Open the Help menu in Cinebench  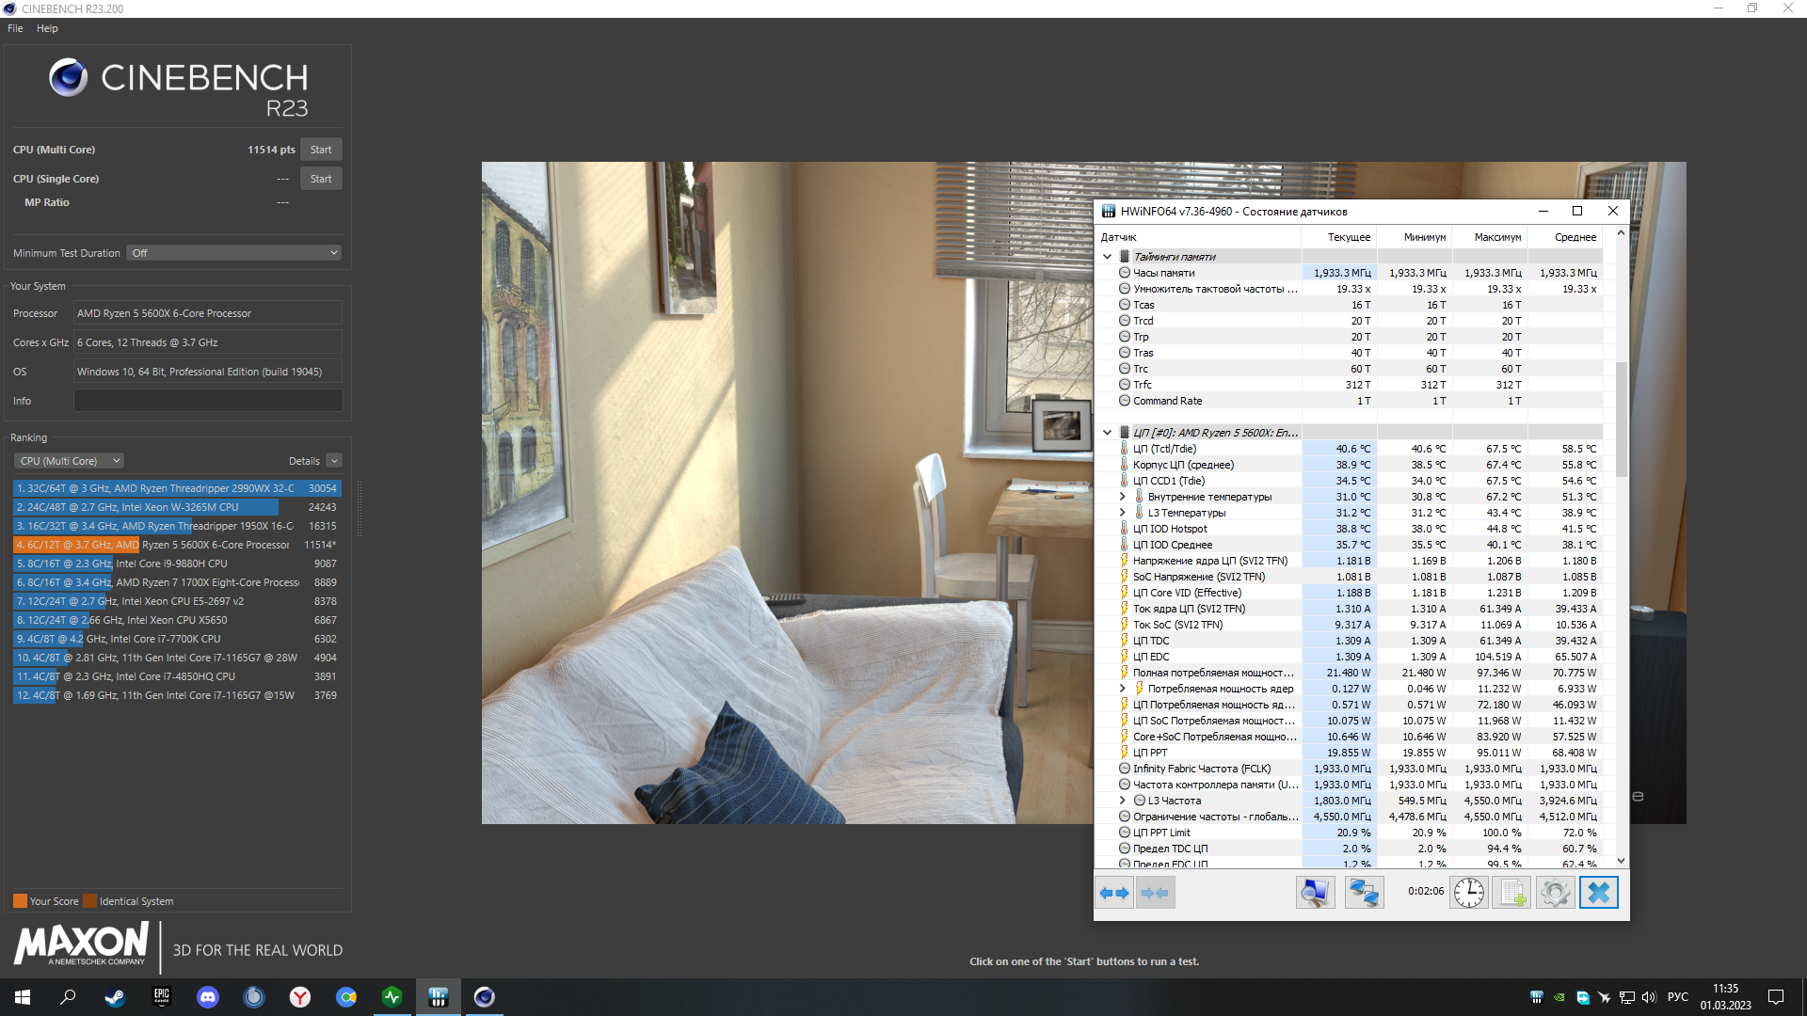pos(47,28)
